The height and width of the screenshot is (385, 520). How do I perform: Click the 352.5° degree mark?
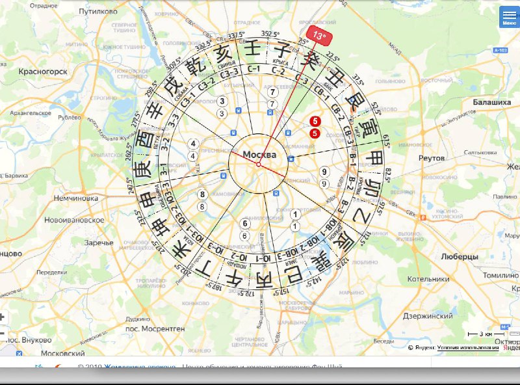(x=270, y=34)
